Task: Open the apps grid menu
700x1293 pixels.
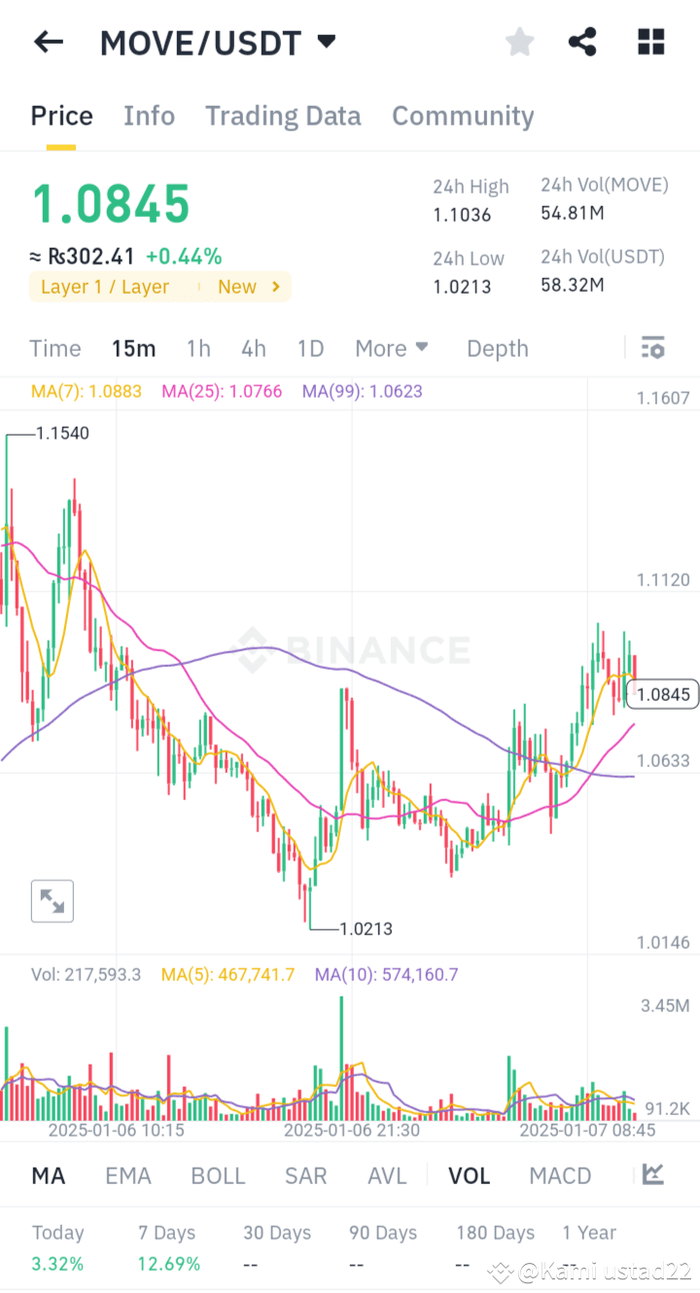Action: pyautogui.click(x=649, y=41)
